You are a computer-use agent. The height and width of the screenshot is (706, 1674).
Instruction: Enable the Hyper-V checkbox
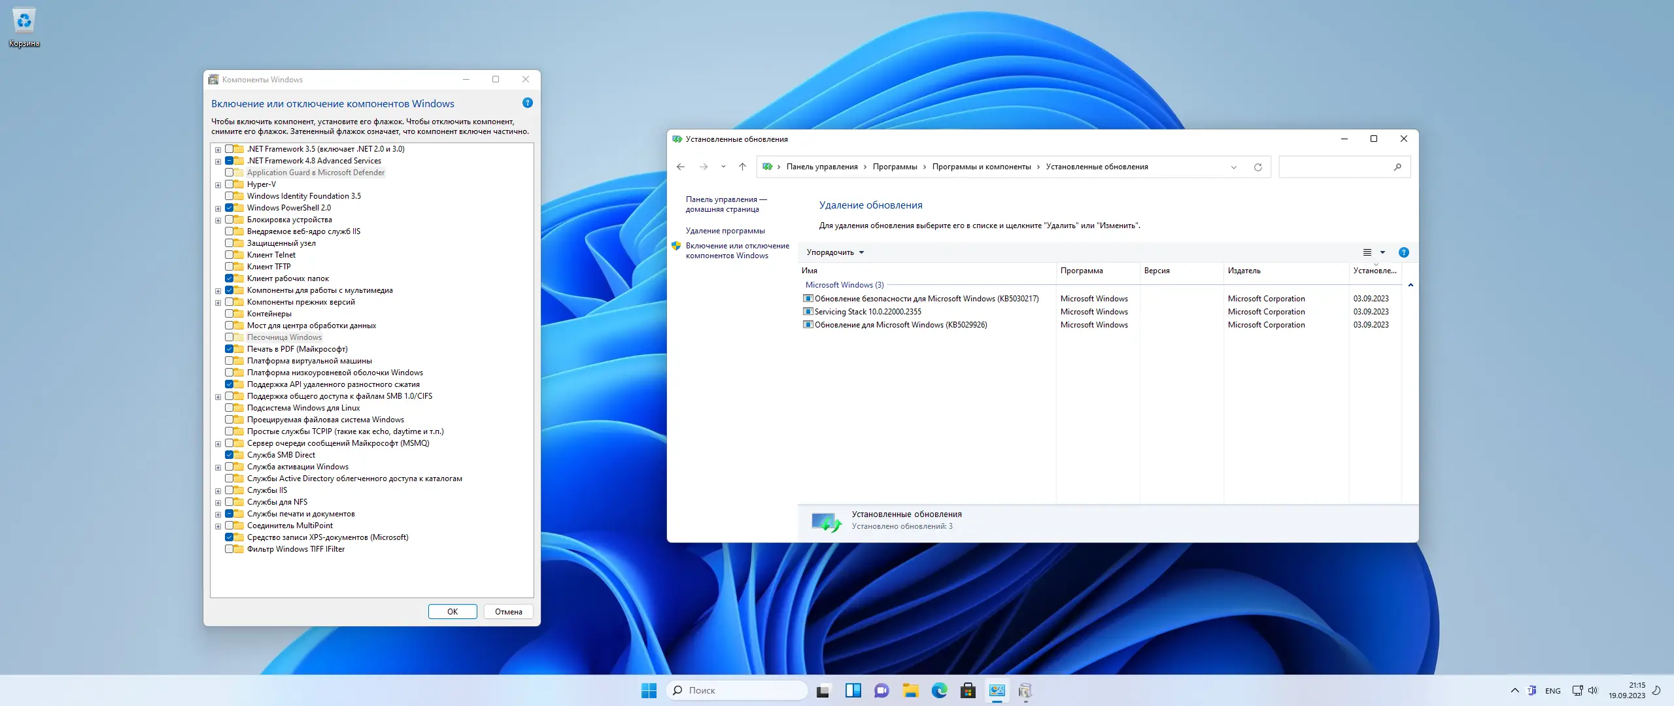(230, 184)
